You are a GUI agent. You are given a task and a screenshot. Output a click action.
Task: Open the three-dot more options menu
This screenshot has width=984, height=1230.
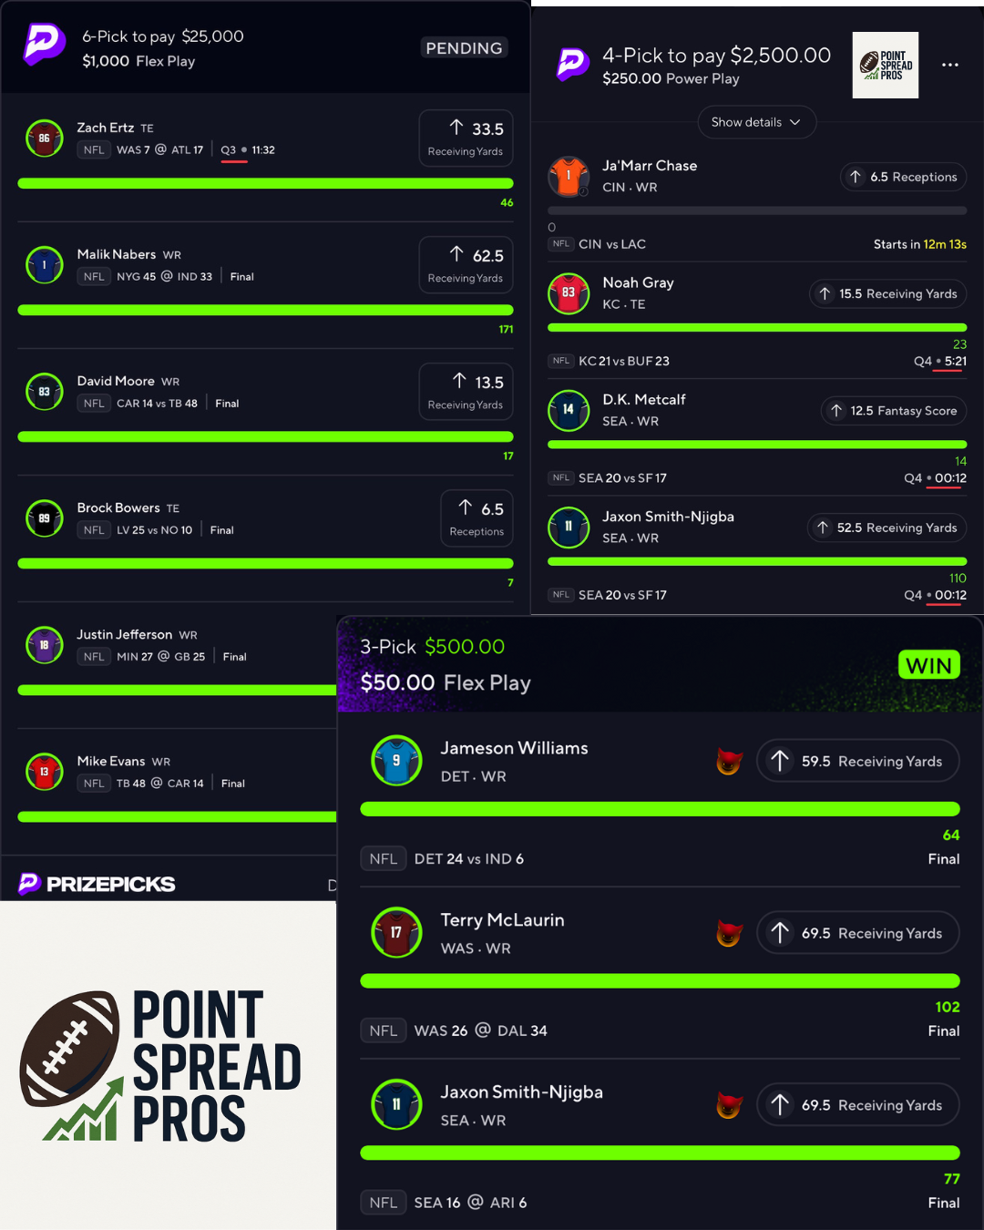click(950, 65)
